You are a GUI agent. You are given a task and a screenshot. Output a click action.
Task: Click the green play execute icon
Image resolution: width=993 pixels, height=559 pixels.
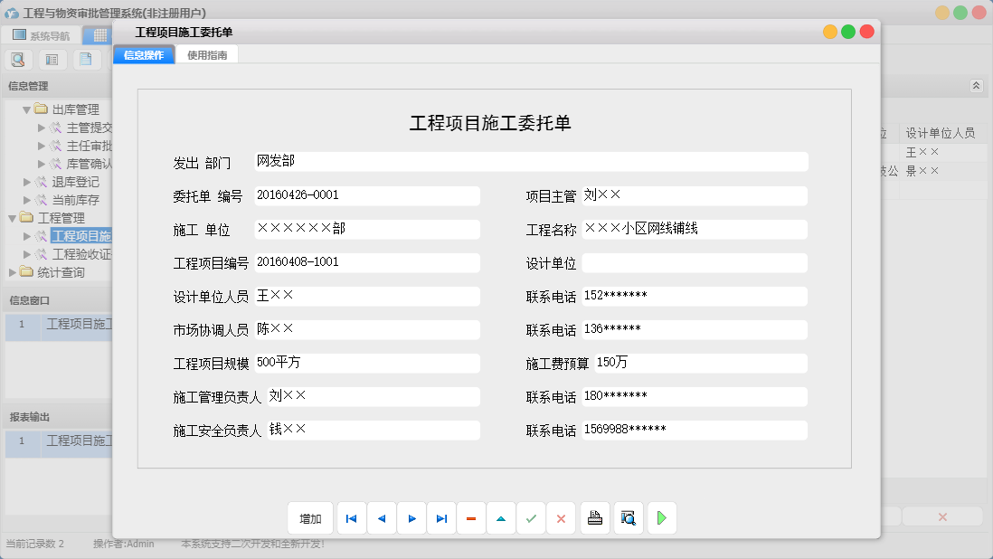(x=661, y=517)
